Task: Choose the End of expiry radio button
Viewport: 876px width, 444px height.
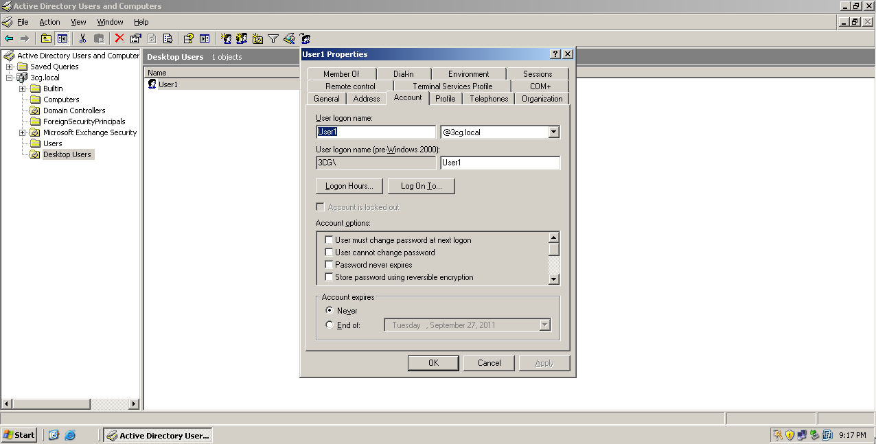Action: [x=330, y=325]
